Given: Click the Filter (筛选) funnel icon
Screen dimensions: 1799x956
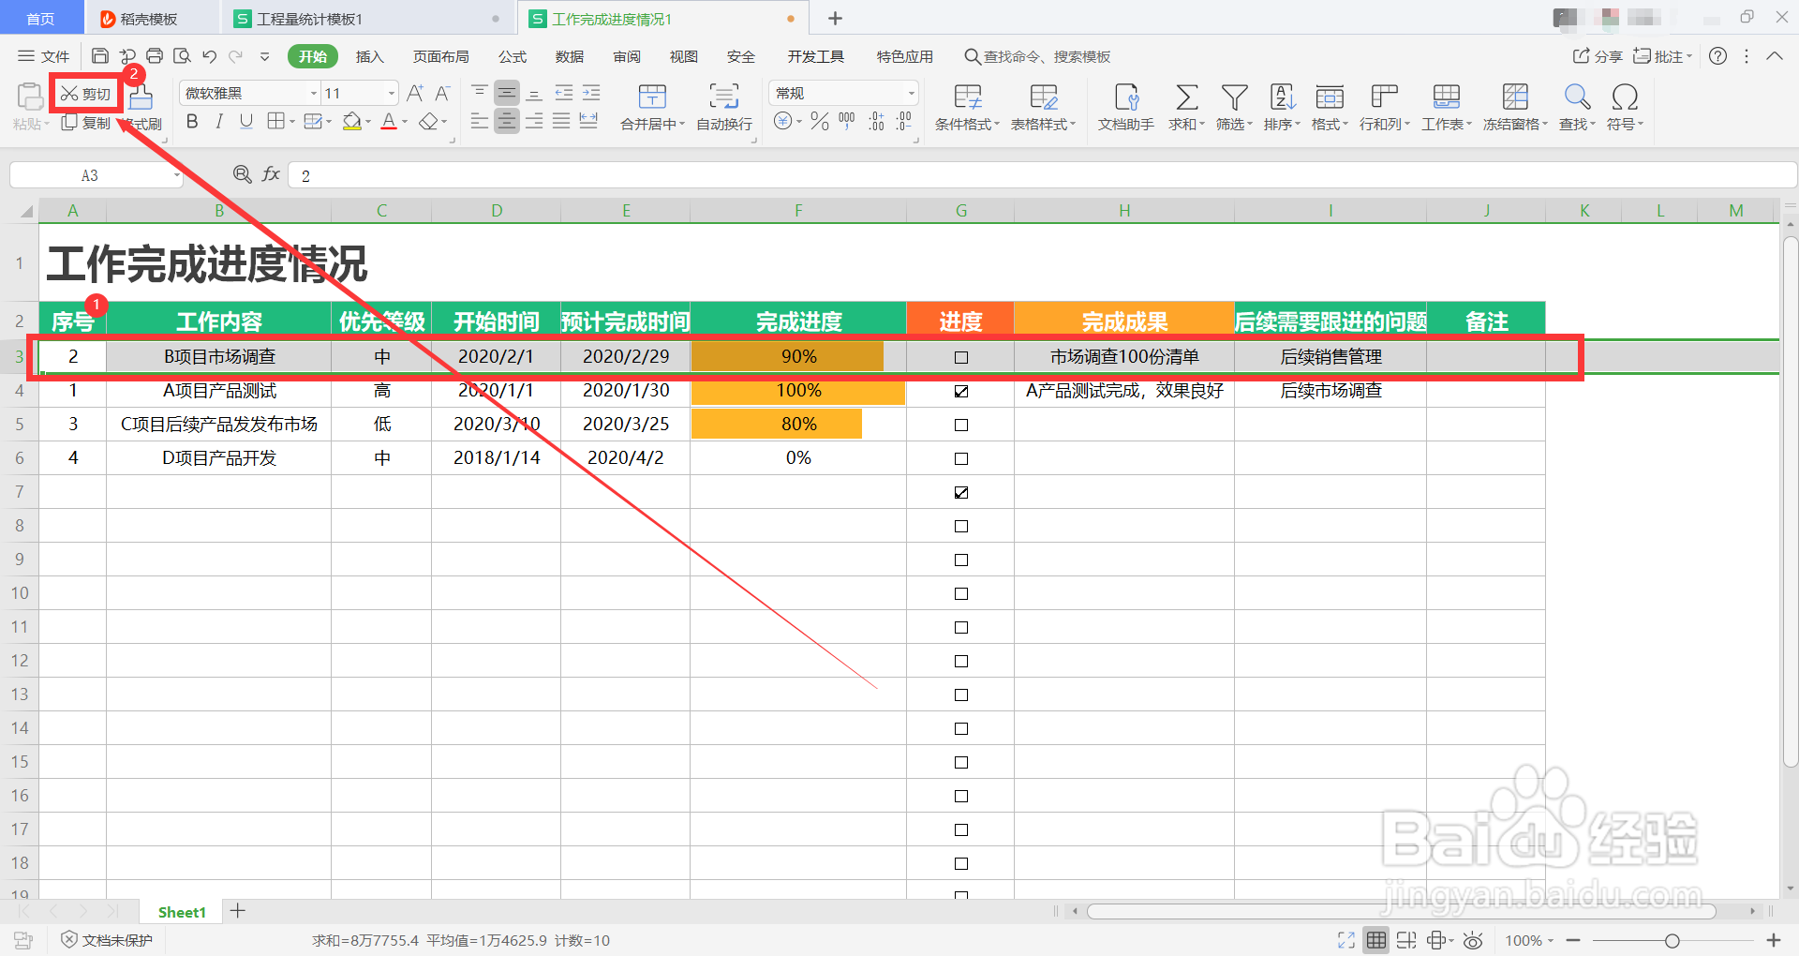Looking at the screenshot, I should [x=1234, y=97].
